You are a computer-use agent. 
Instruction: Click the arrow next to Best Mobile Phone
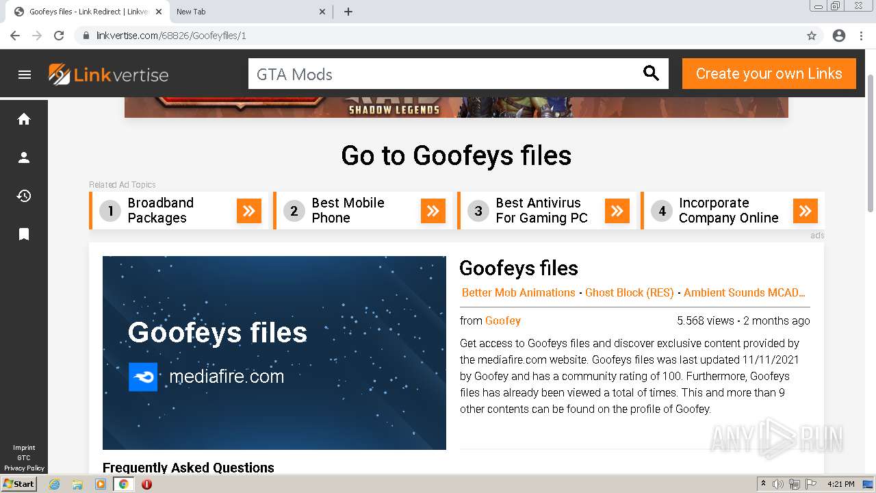point(433,211)
